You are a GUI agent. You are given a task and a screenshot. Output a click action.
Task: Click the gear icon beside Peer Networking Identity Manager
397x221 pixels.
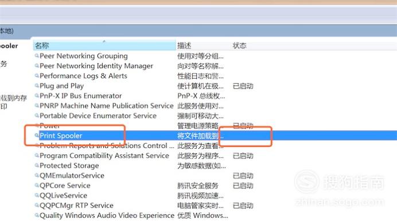[x=37, y=66]
